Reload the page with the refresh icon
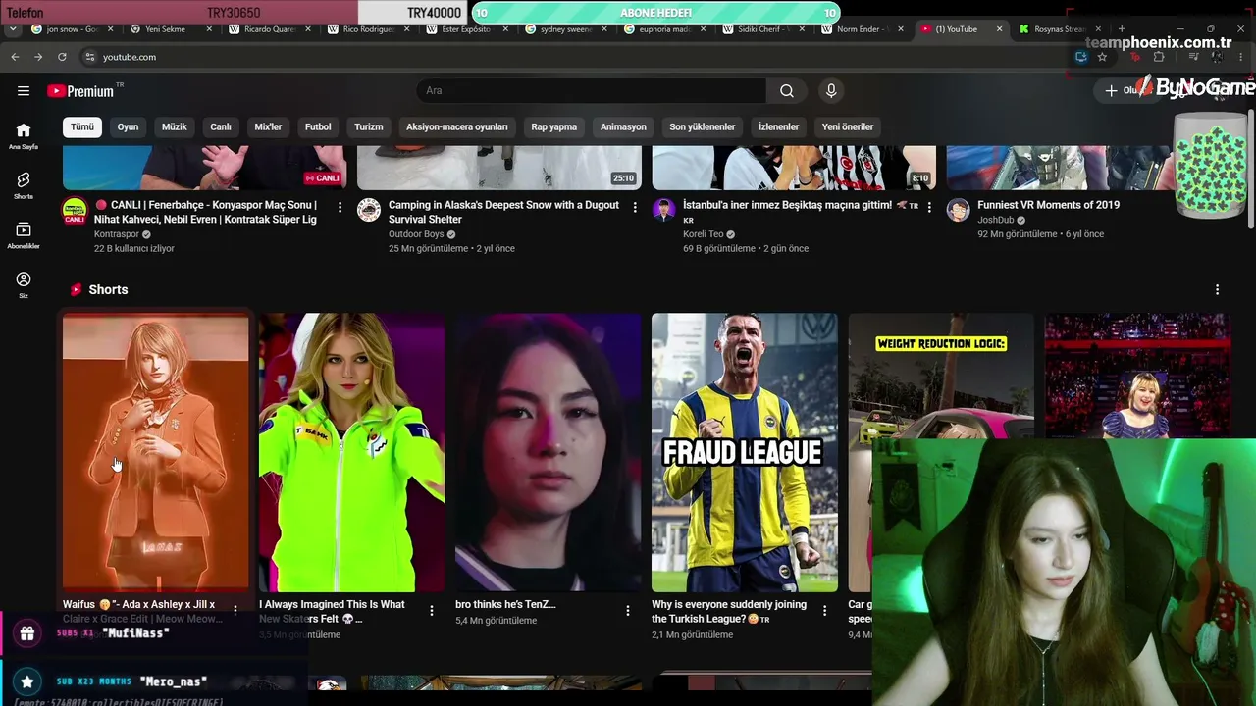1256x706 pixels. [62, 57]
